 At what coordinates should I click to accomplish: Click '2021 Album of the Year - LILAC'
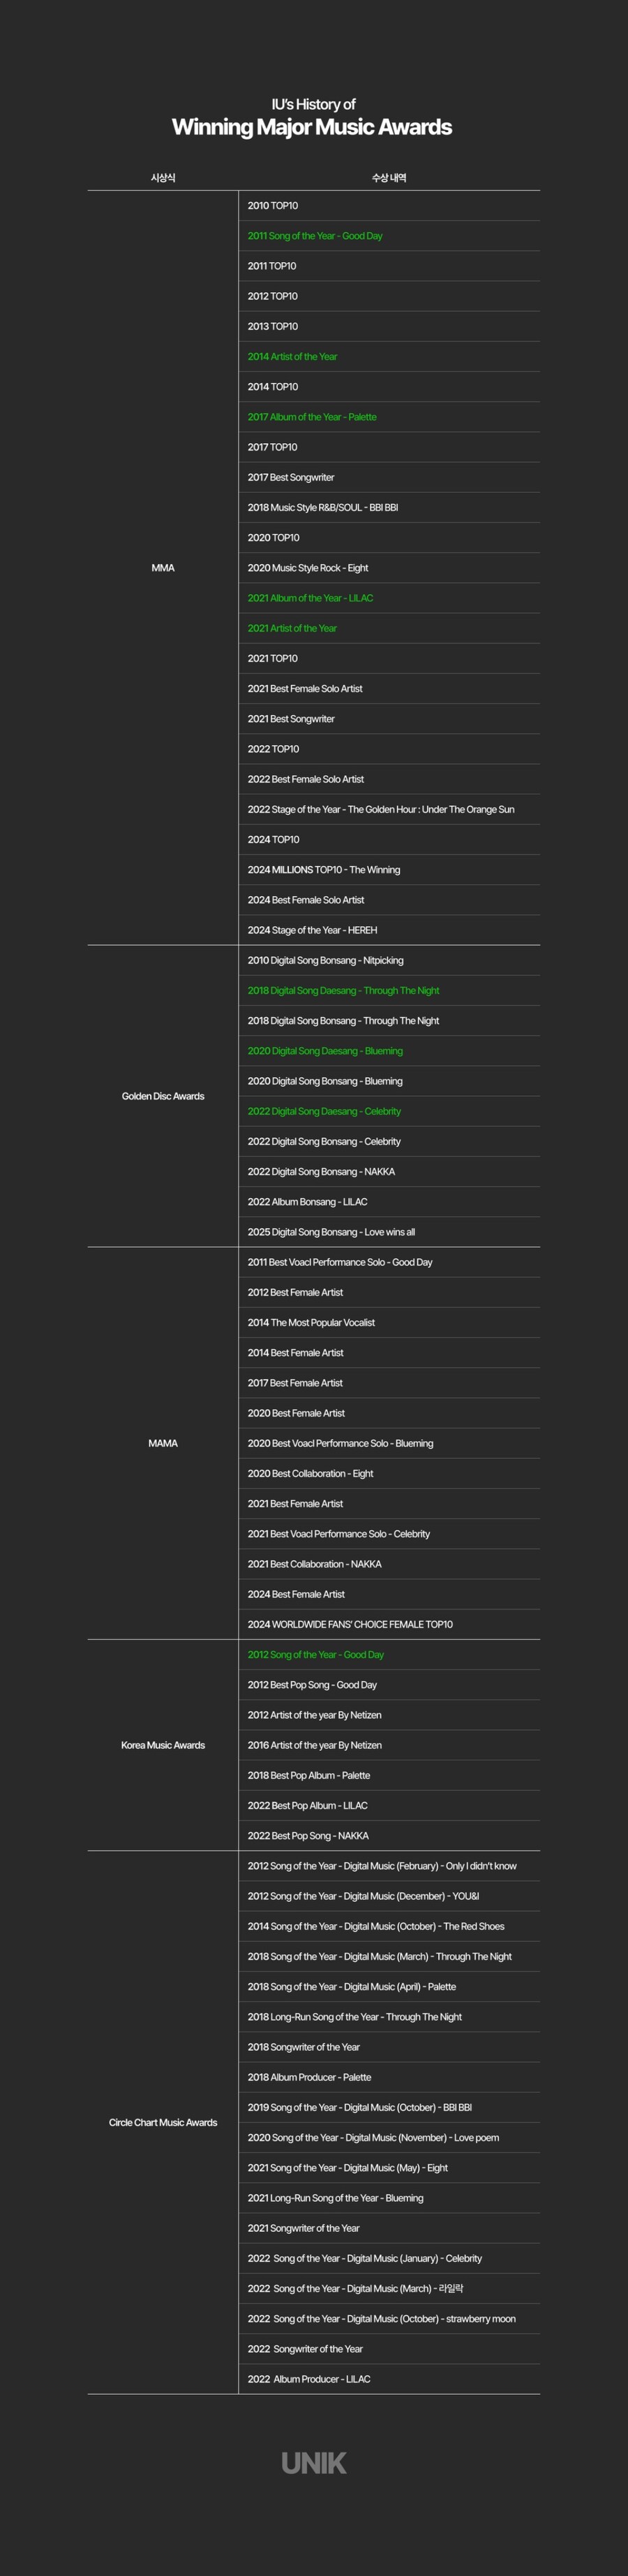tap(311, 598)
